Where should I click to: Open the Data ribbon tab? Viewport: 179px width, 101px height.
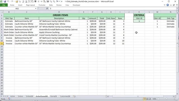[51, 5]
